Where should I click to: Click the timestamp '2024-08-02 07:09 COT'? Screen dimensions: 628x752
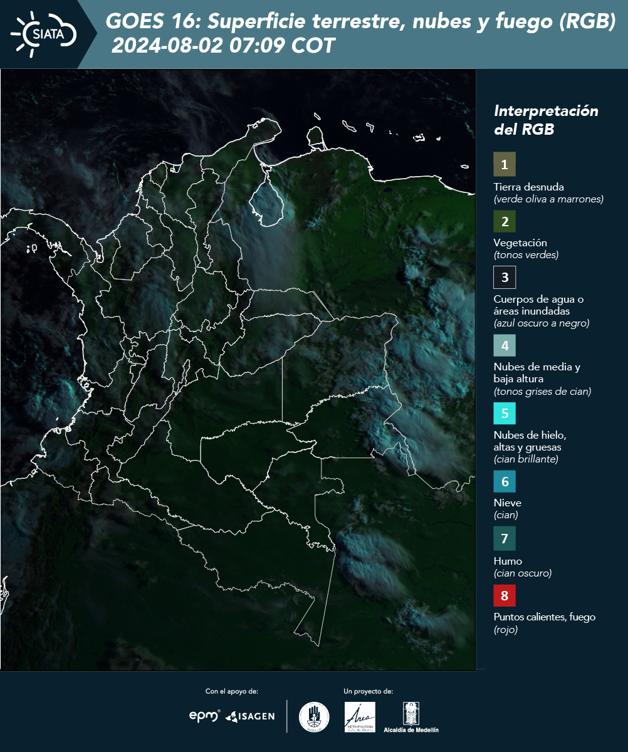point(223,46)
